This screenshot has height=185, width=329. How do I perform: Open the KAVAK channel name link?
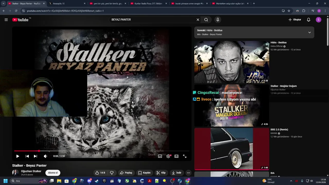(x=274, y=133)
